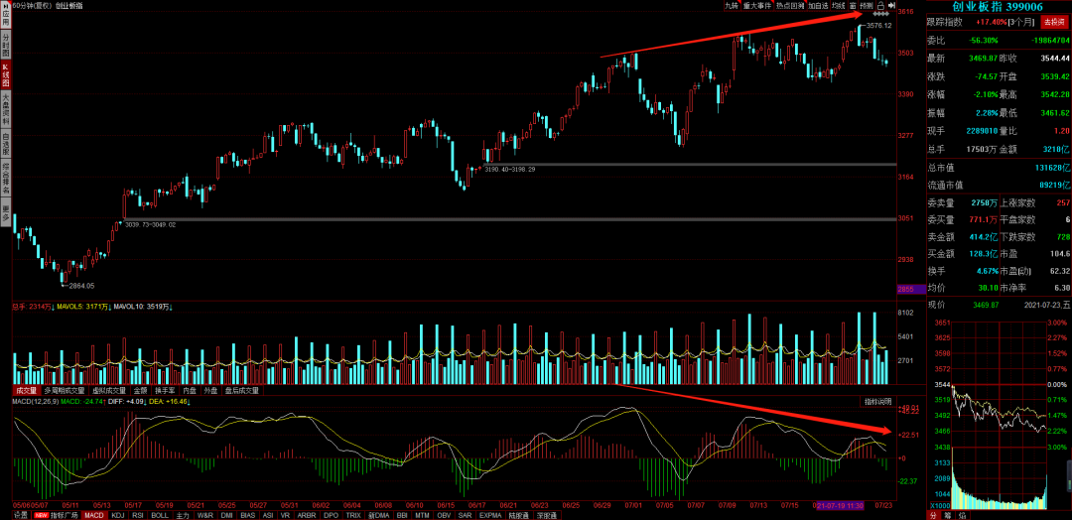Select K线图 in left sidebar
Screen dimensions: 1072x520
[6, 75]
